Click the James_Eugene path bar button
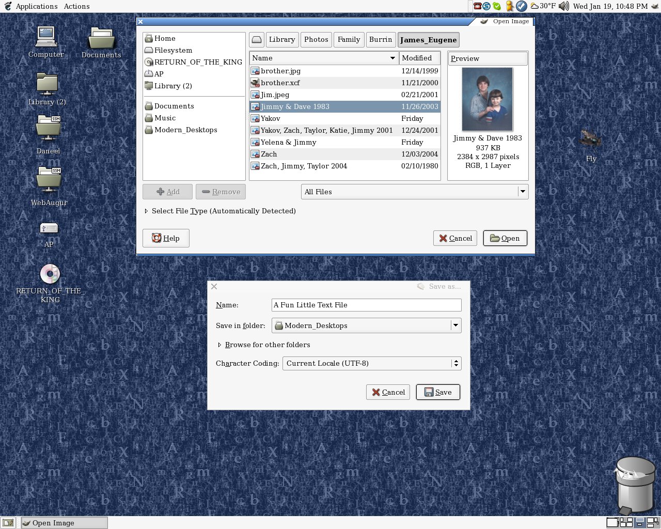661x529 pixels. (428, 40)
